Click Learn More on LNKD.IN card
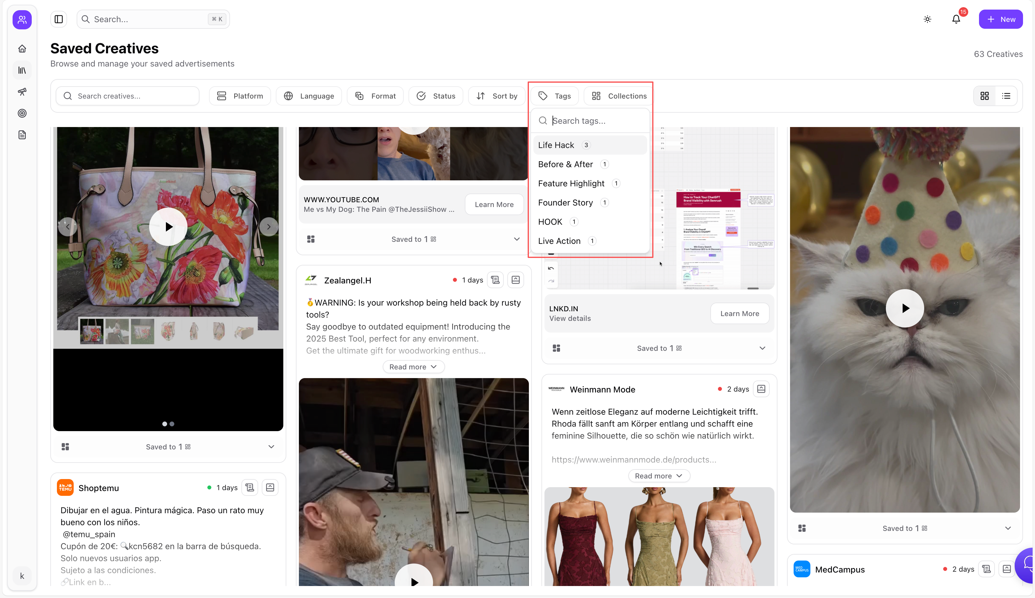 [739, 313]
